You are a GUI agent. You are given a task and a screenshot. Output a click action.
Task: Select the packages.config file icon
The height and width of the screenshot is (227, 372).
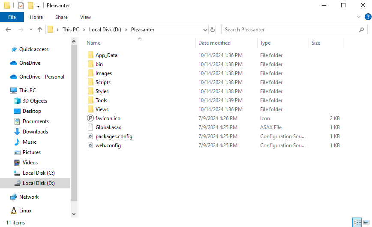tap(90, 136)
